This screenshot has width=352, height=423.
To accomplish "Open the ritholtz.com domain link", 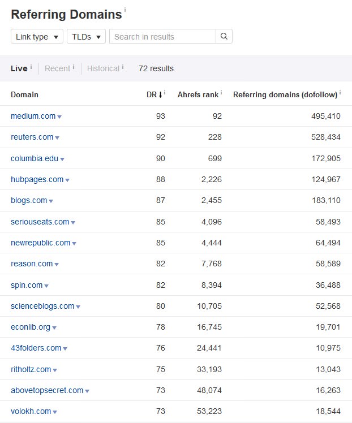I will (31, 369).
